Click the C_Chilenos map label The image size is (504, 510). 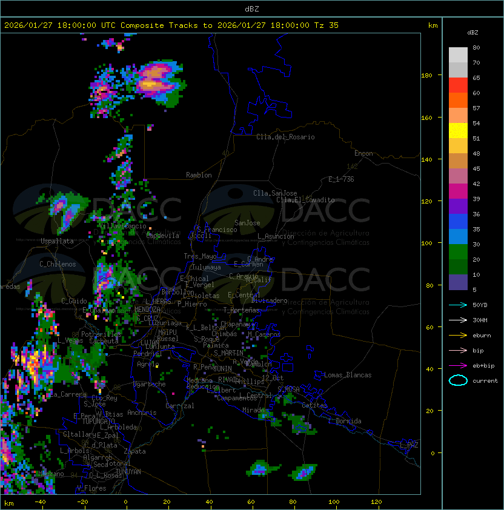click(x=58, y=263)
